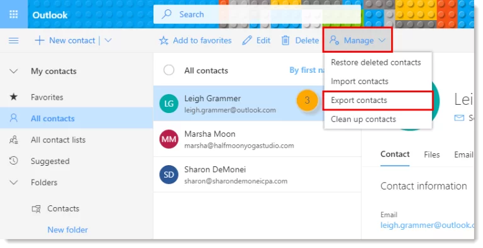Click the All contact lists icon
Image resolution: width=483 pixels, height=248 pixels.
(14, 140)
